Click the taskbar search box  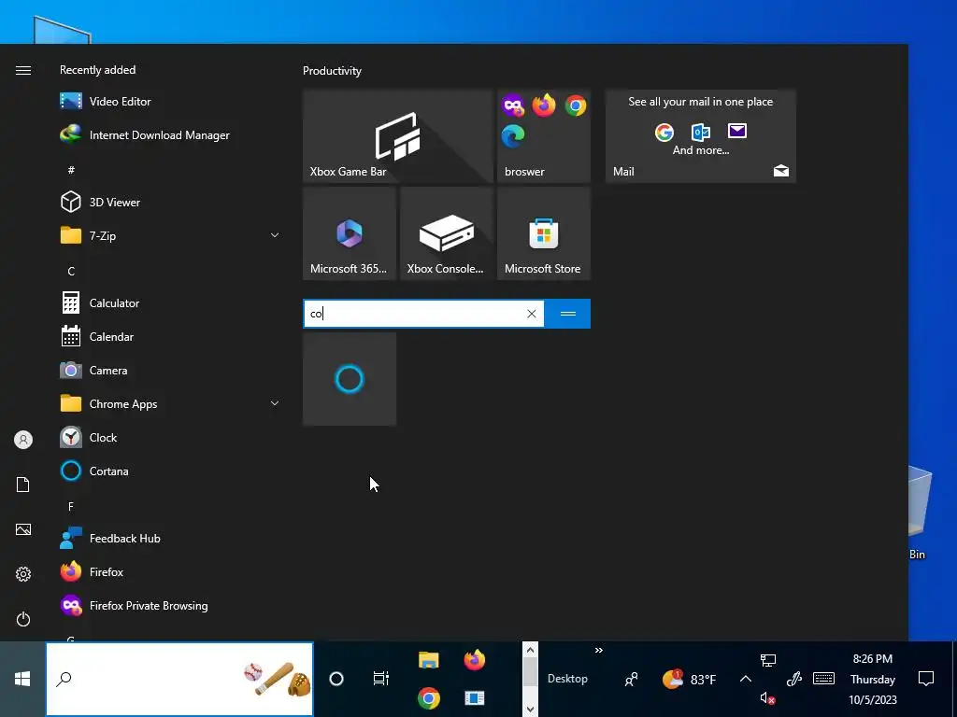tap(179, 679)
